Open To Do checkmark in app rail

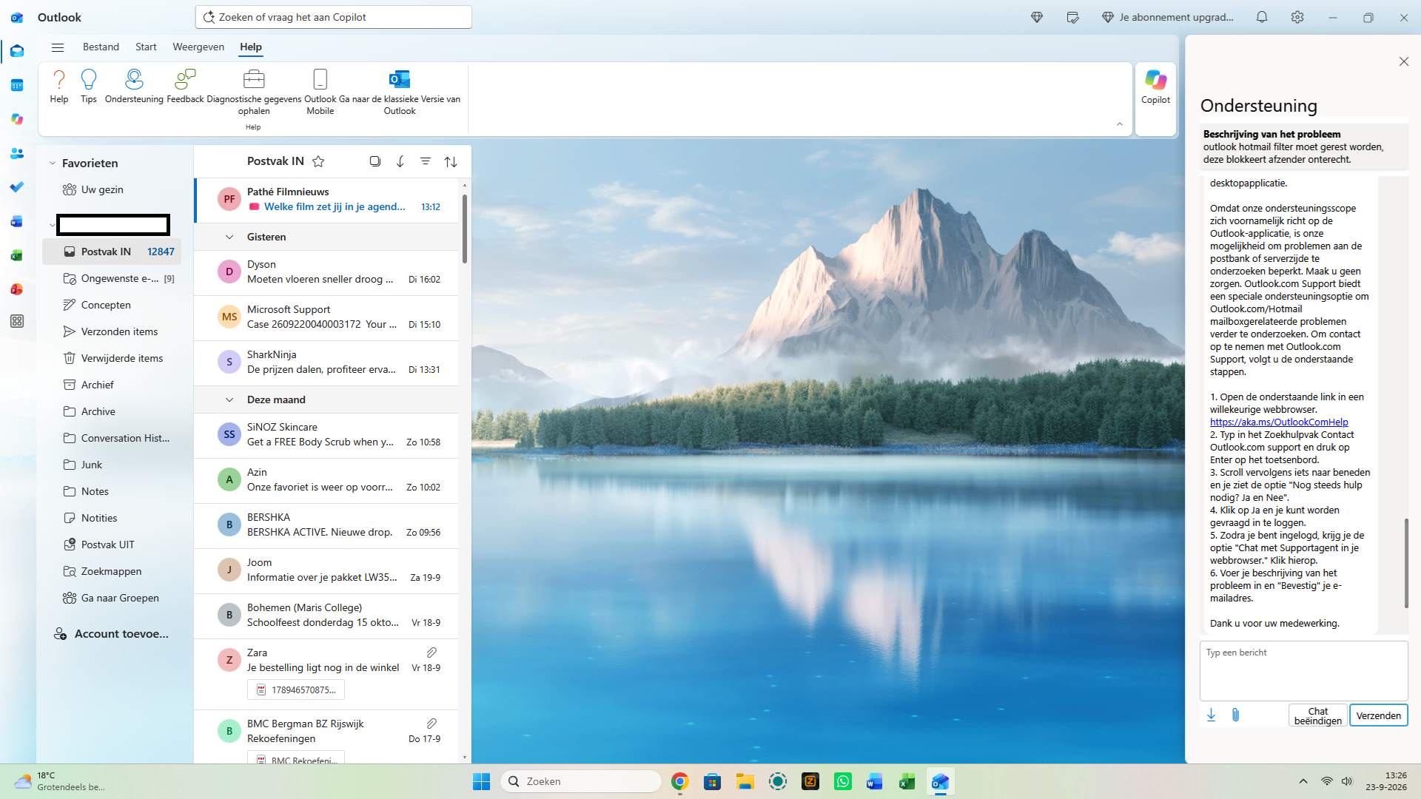pos(17,187)
